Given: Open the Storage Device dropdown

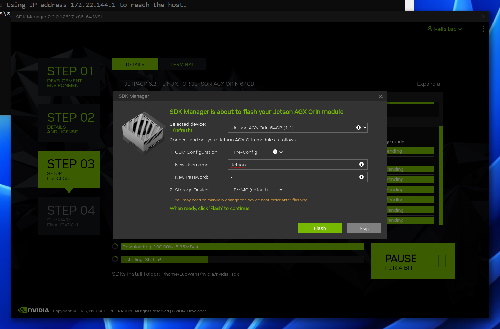Looking at the screenshot, I should pos(255,190).
